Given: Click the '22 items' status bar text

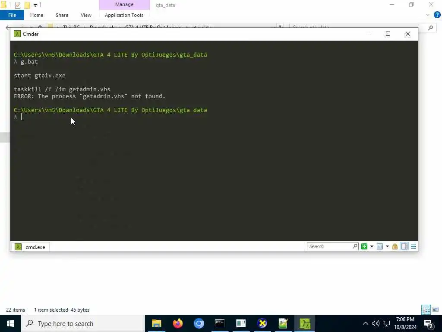Looking at the screenshot, I should [16, 310].
